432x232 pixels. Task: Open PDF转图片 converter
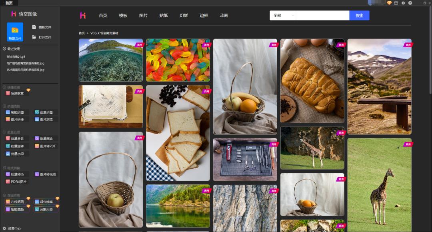16,182
